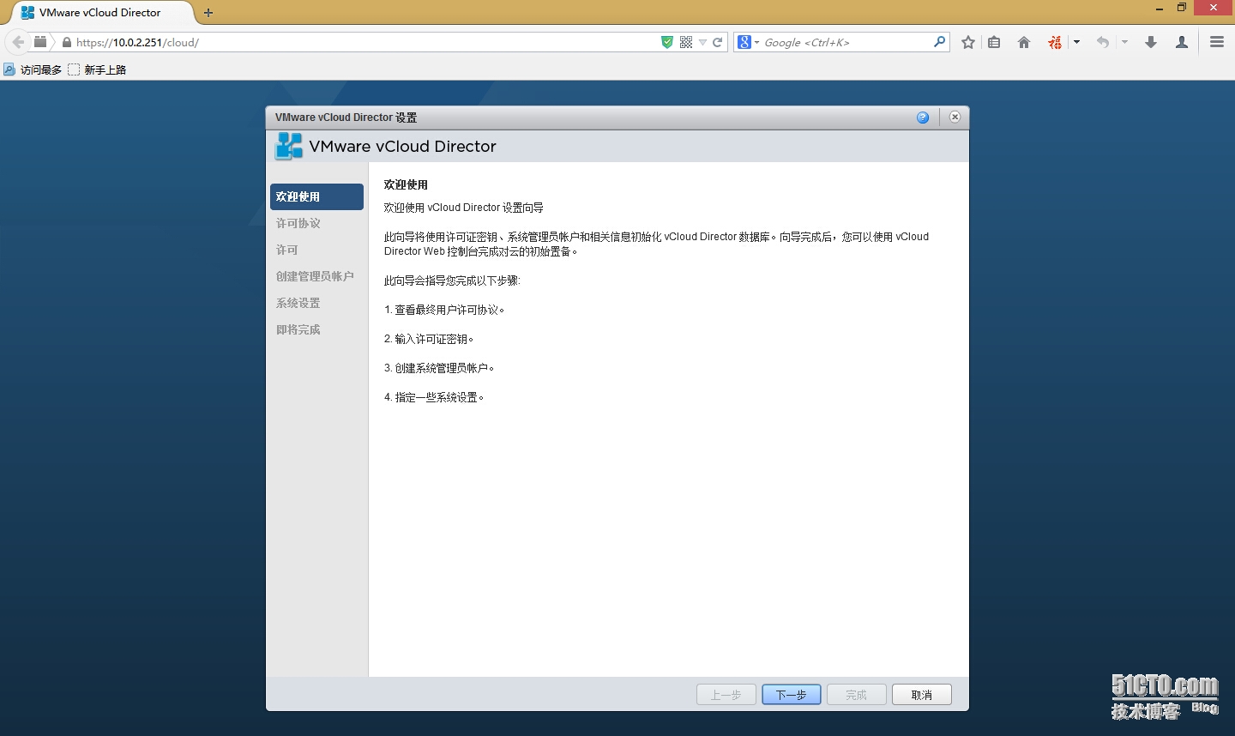Viewport: 1235px width, 736px height.
Task: Click the text "2. 输入许可证密钥。"
Action: coord(429,339)
